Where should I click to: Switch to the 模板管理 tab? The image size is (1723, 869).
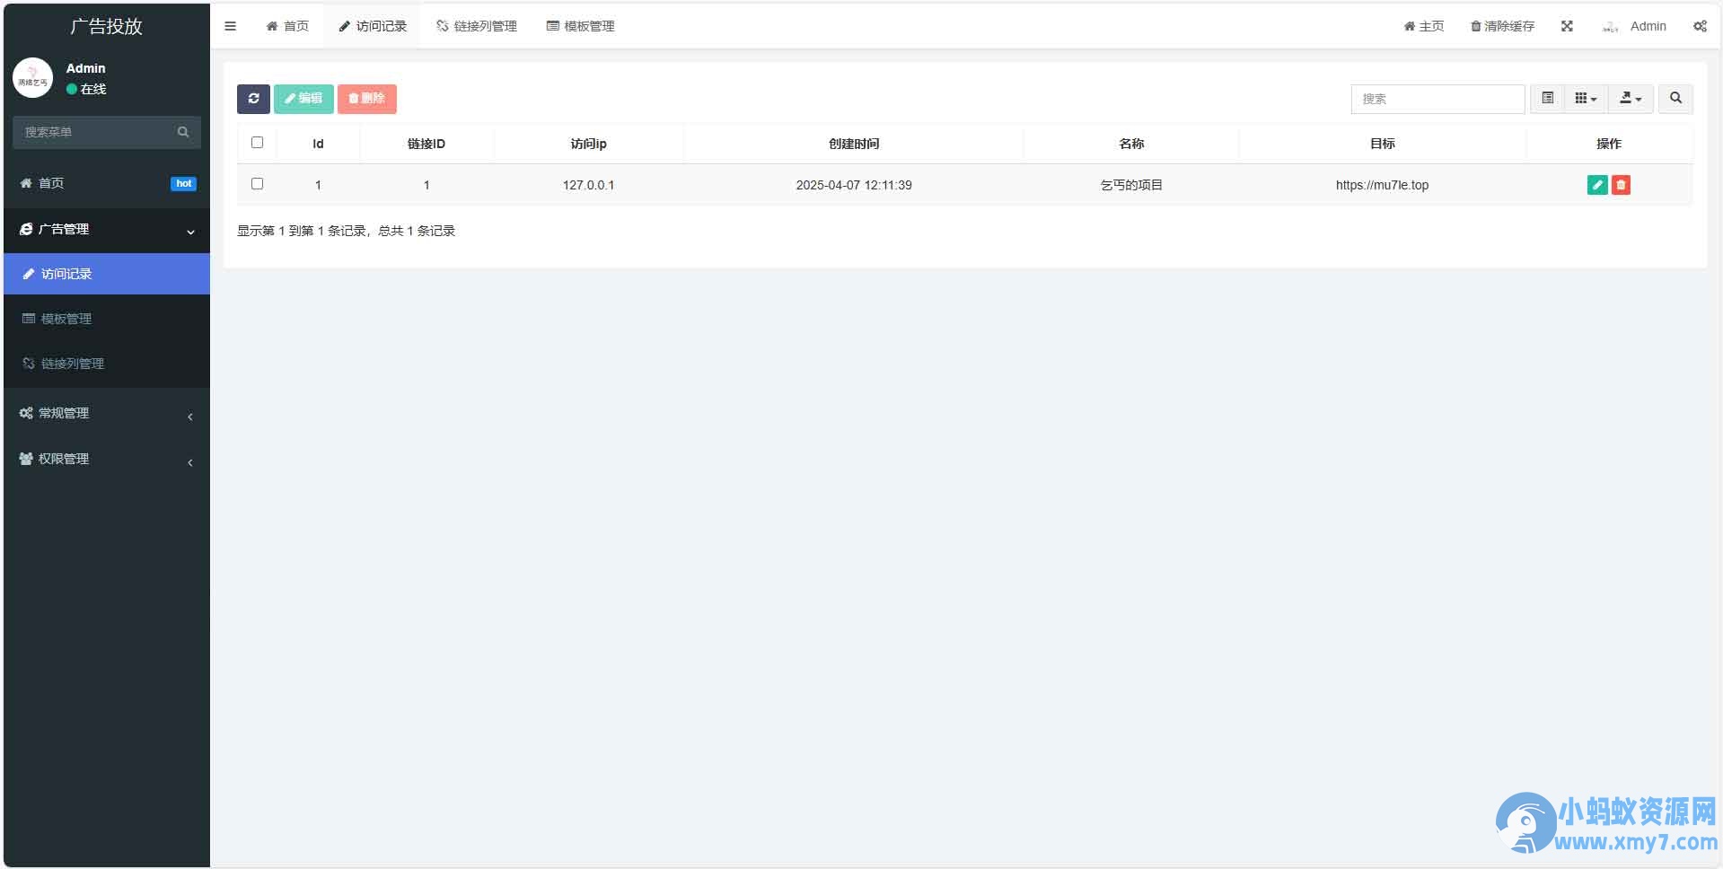(580, 26)
